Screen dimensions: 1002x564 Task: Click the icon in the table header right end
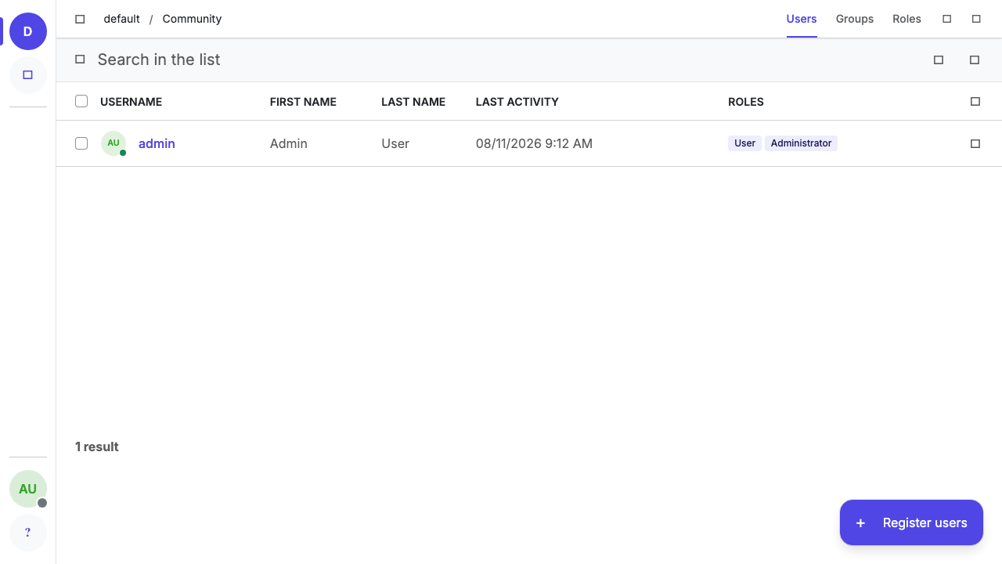[975, 102]
